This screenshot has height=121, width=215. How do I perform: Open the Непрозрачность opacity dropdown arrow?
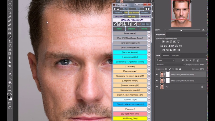coord(206,65)
